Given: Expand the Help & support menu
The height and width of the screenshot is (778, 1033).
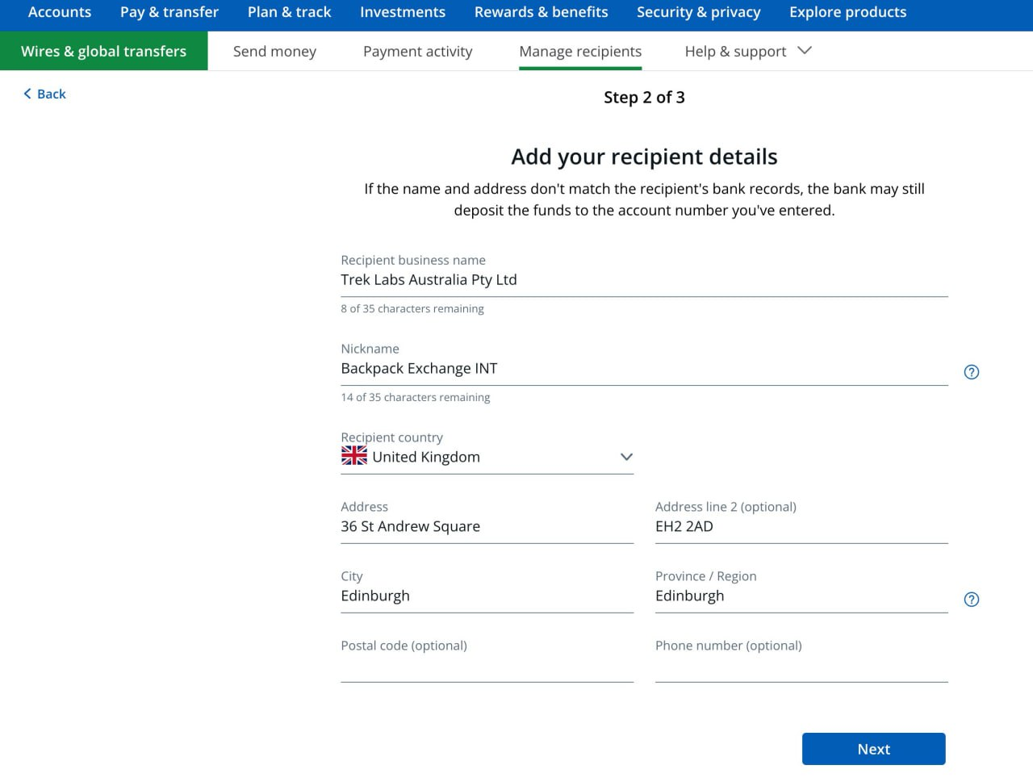Looking at the screenshot, I should point(747,52).
